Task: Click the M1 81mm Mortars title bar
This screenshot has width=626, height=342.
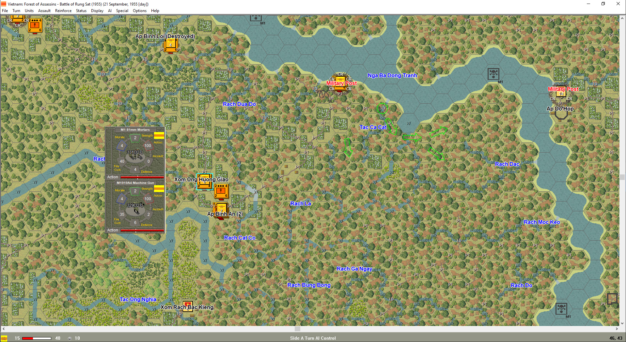Action: [x=135, y=130]
